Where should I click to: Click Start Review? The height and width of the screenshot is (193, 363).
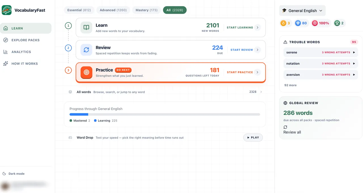[x=242, y=50]
